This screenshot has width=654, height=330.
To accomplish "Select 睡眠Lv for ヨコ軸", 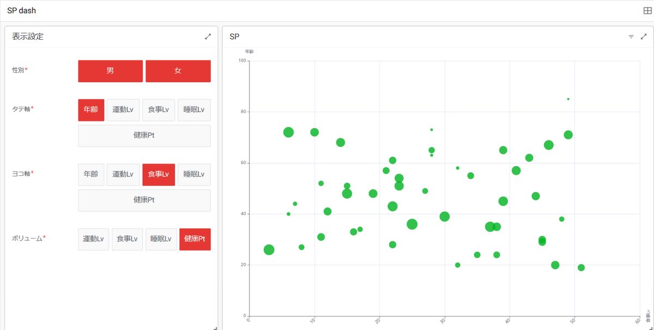I will coord(194,174).
